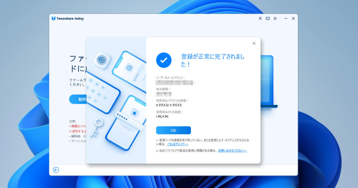Minimize the Tenorshare 4uKey window
Viewport: 358px width, 188px height.
coord(286,19)
